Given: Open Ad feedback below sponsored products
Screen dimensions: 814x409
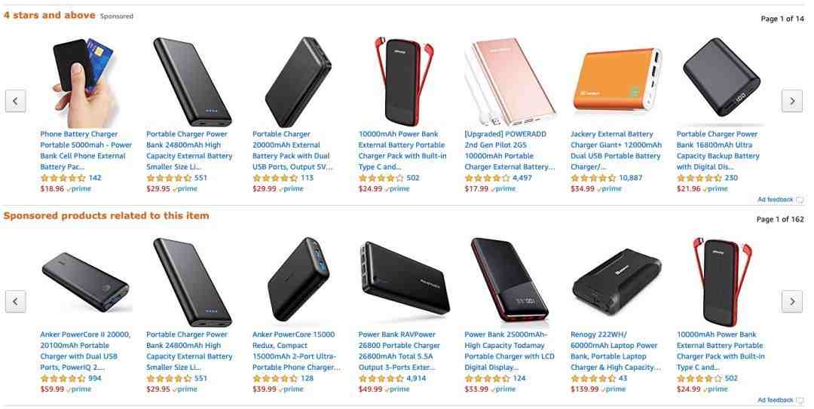Looking at the screenshot, I should pyautogui.click(x=780, y=400).
